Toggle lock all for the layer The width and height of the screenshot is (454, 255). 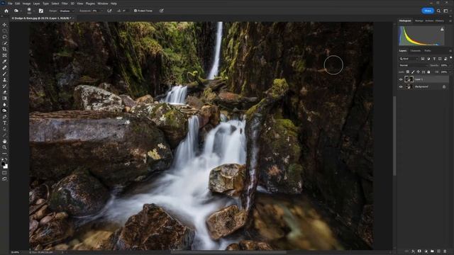(x=428, y=72)
